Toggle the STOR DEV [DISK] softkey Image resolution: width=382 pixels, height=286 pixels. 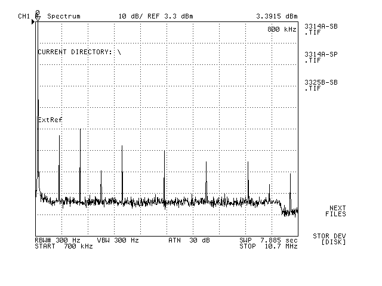point(329,239)
